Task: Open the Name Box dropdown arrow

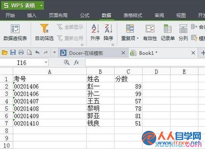Action: point(46,62)
